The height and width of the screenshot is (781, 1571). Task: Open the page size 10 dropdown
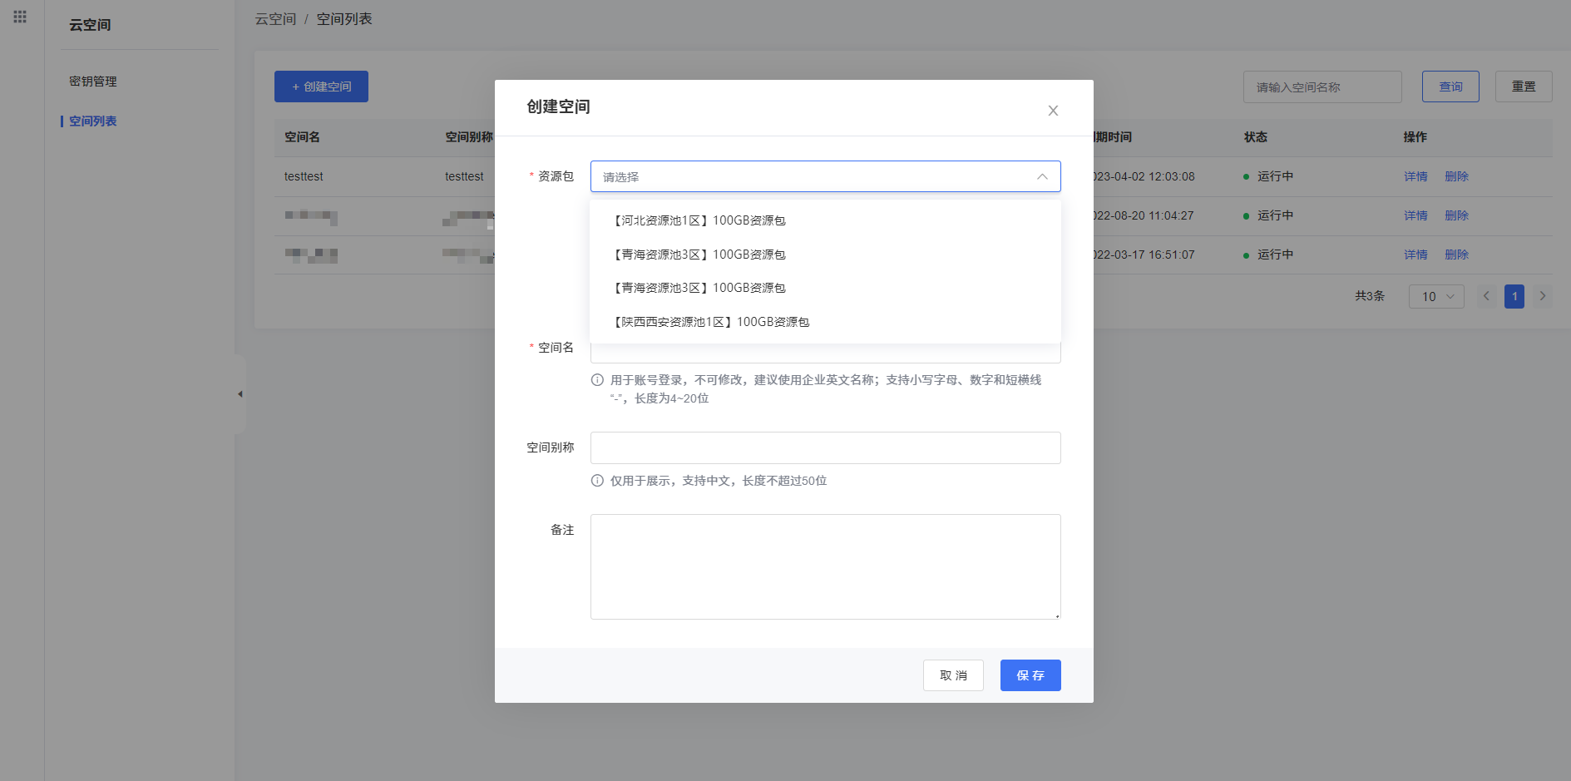coord(1435,296)
